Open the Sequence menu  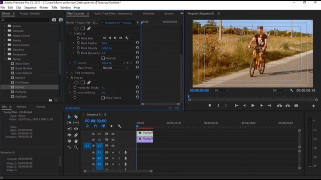pyautogui.click(x=30, y=7)
